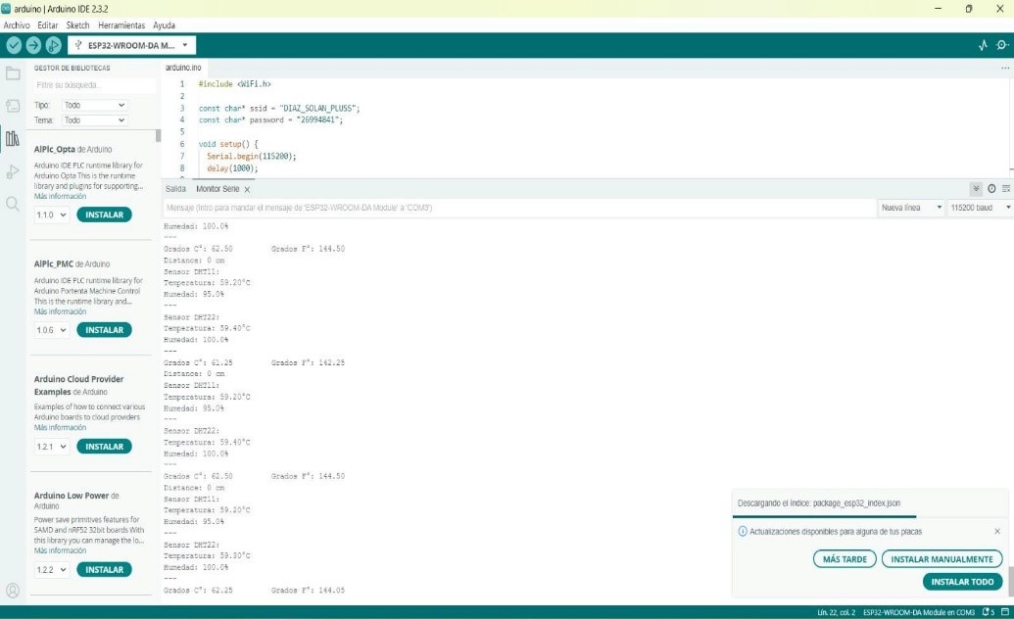Focus the library search filter field
The width and height of the screenshot is (1014, 620).
[x=94, y=85]
